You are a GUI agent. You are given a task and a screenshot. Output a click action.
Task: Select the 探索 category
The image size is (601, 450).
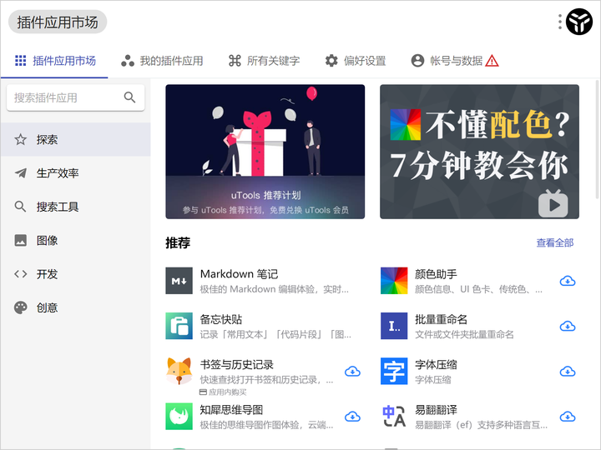(x=75, y=139)
